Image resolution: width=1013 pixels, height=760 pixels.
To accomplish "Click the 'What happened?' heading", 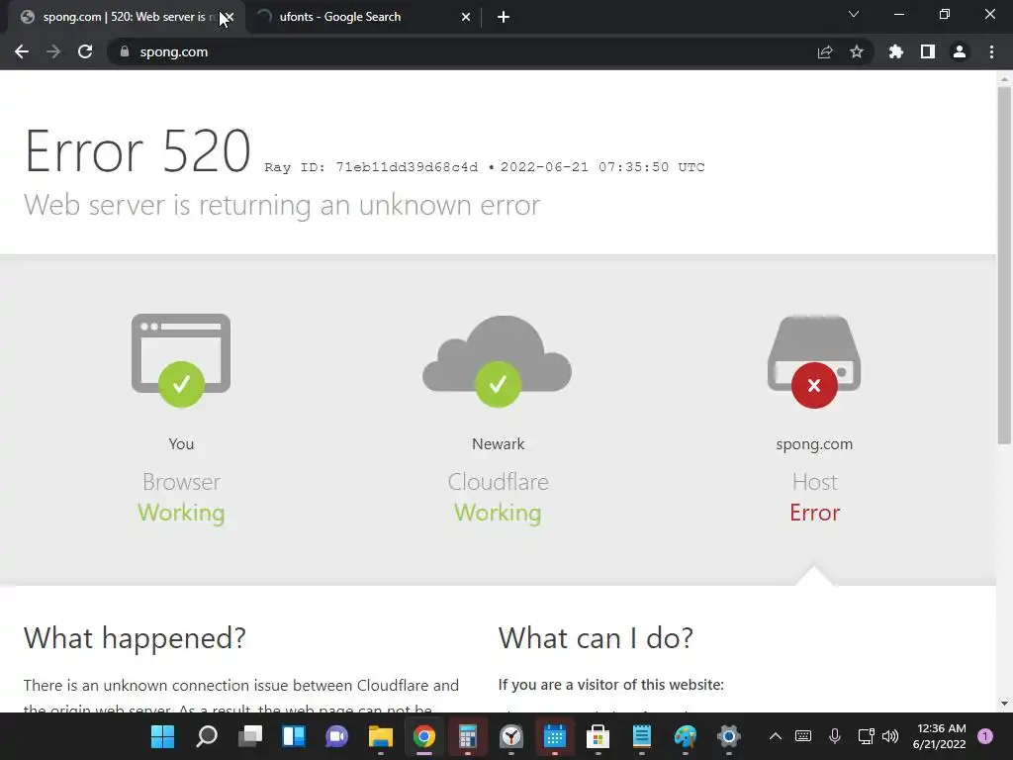I will [x=135, y=638].
